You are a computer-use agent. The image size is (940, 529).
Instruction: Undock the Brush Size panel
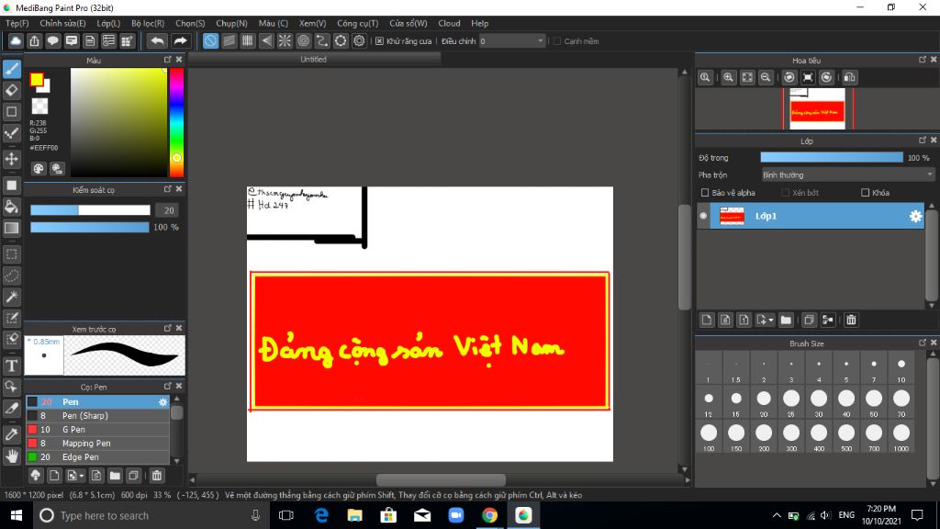pyautogui.click(x=922, y=343)
